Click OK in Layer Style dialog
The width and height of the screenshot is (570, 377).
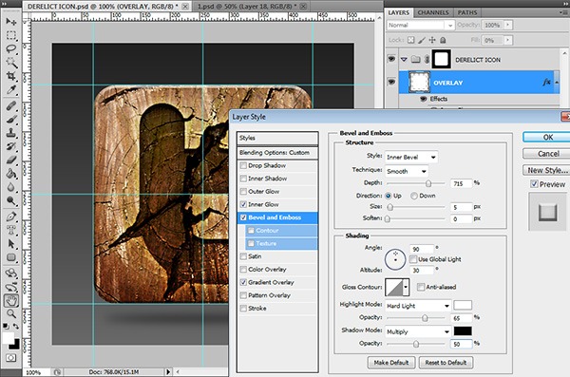pos(546,137)
